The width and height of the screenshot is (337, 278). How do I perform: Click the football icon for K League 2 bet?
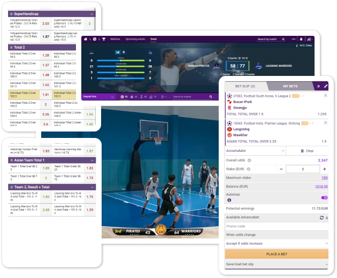click(x=229, y=96)
